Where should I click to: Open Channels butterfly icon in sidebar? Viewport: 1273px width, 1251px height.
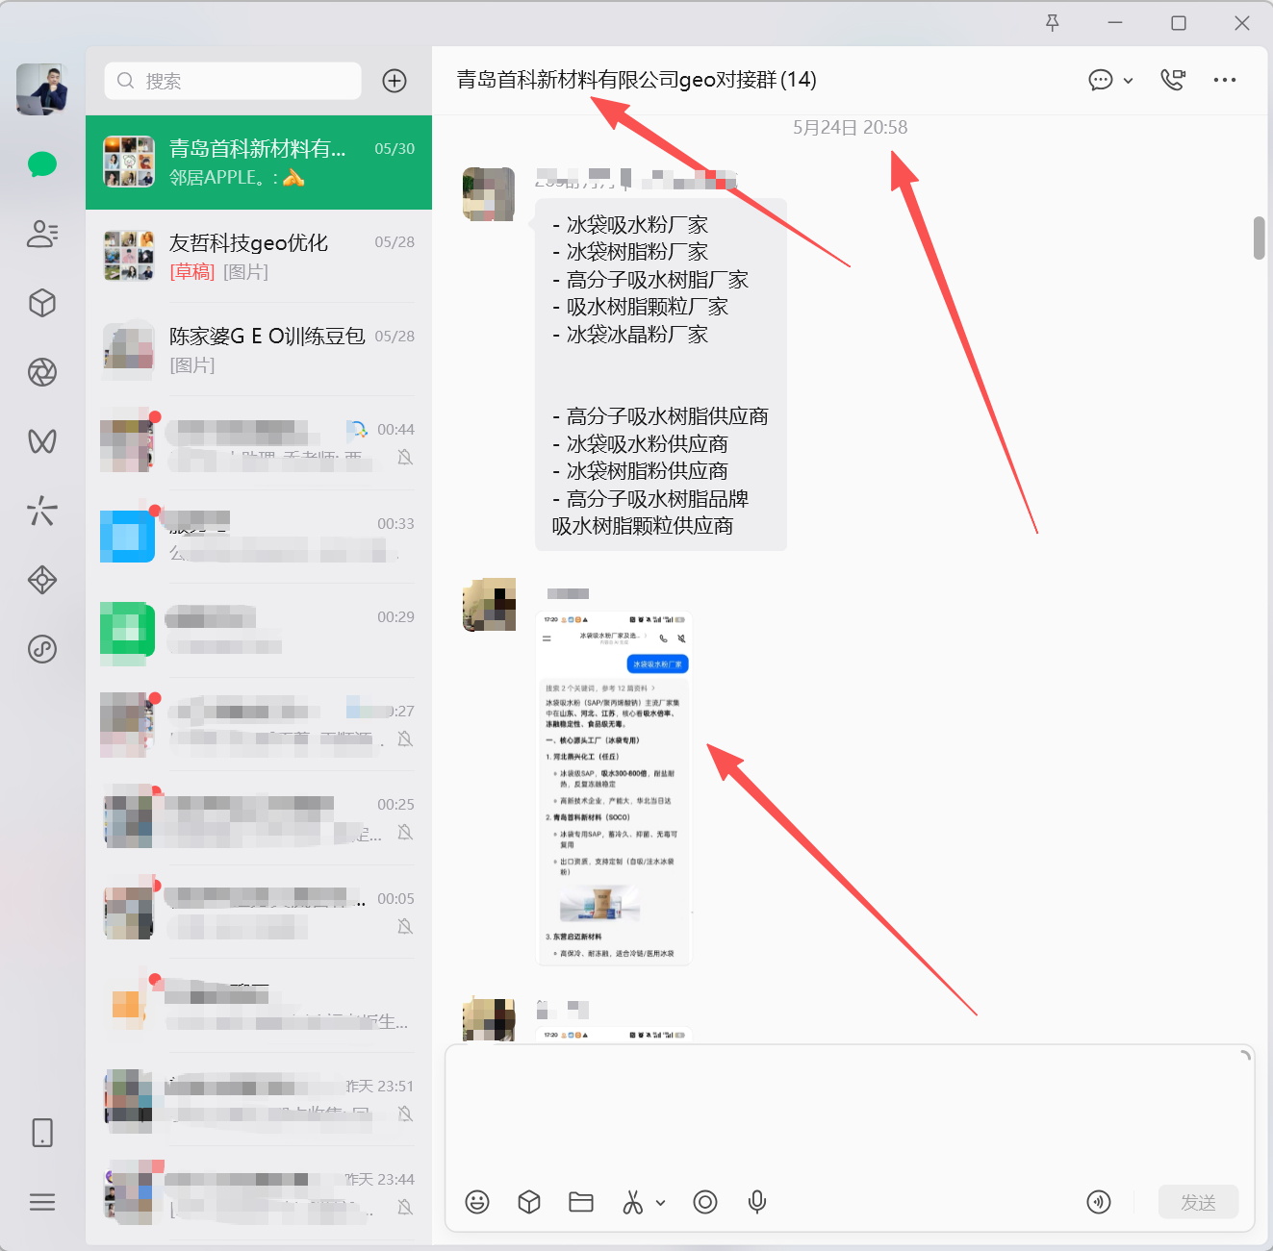[x=42, y=441]
